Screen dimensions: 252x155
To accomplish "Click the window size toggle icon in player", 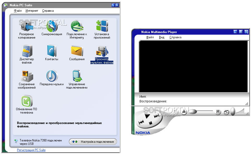I will [x=226, y=112].
